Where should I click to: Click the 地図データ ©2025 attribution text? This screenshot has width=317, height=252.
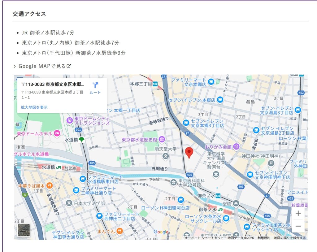tap(241, 238)
